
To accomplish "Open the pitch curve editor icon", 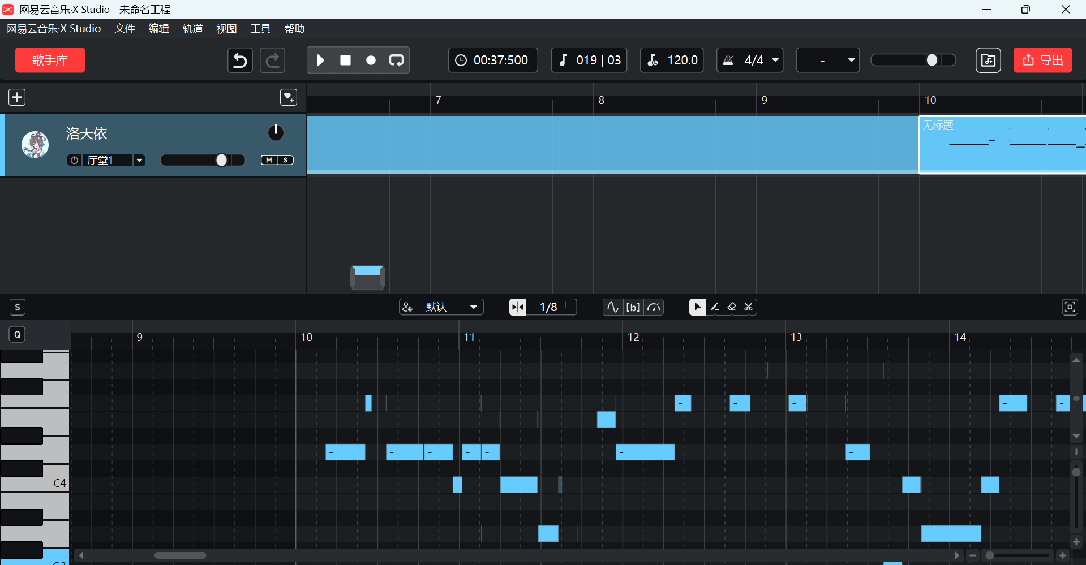I will click(x=612, y=307).
